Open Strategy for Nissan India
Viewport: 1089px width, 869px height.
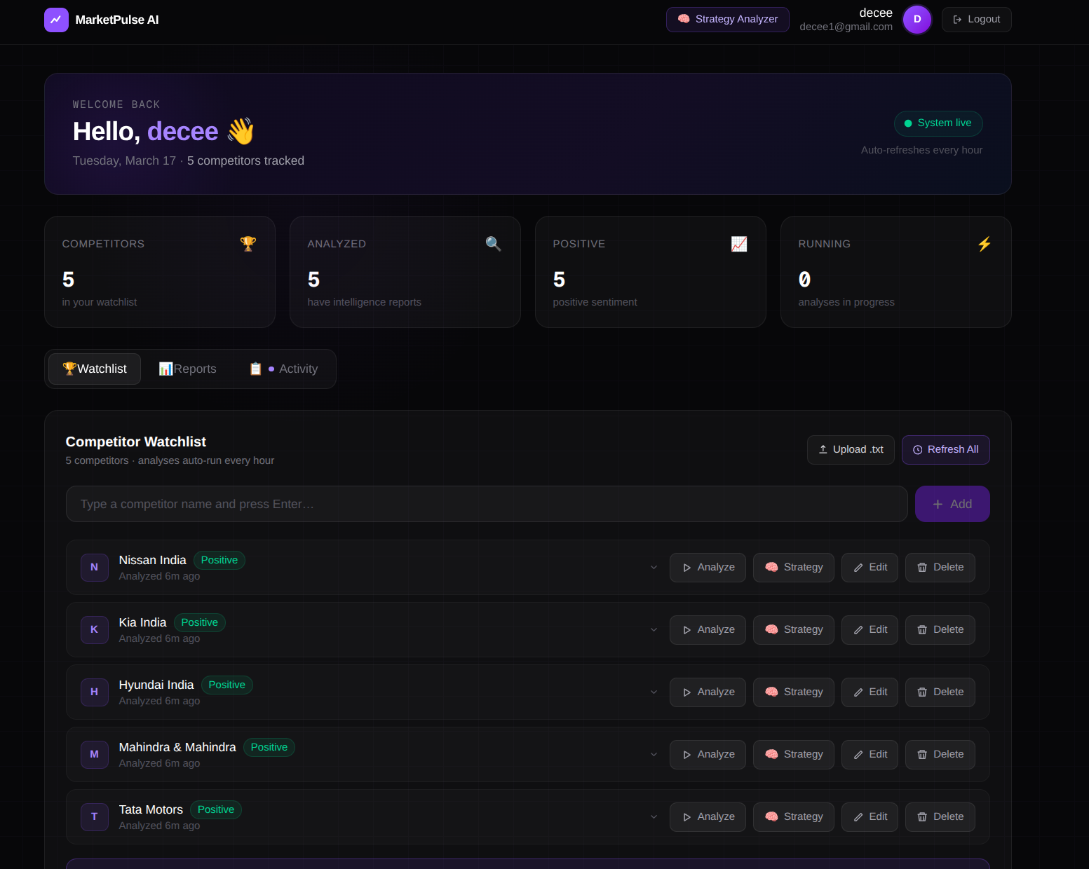(x=794, y=568)
